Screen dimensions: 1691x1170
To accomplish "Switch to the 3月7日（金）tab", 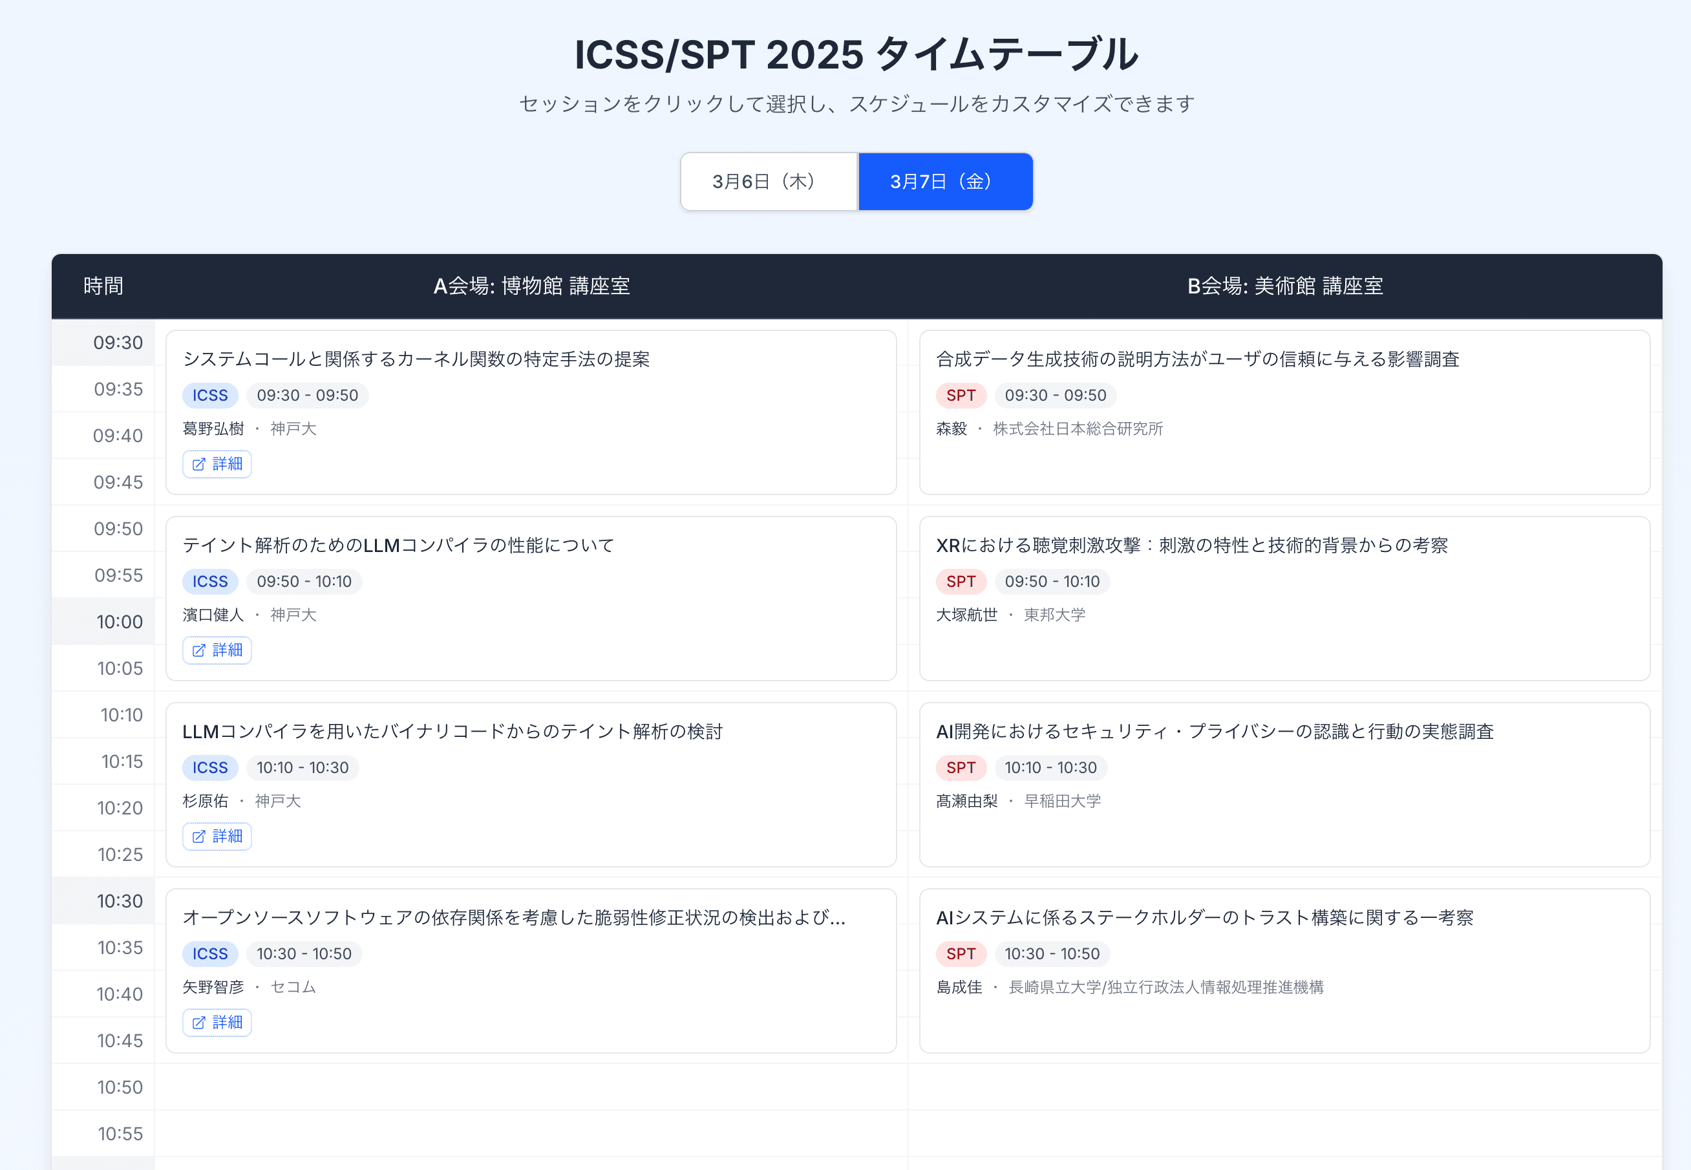I will tap(945, 181).
